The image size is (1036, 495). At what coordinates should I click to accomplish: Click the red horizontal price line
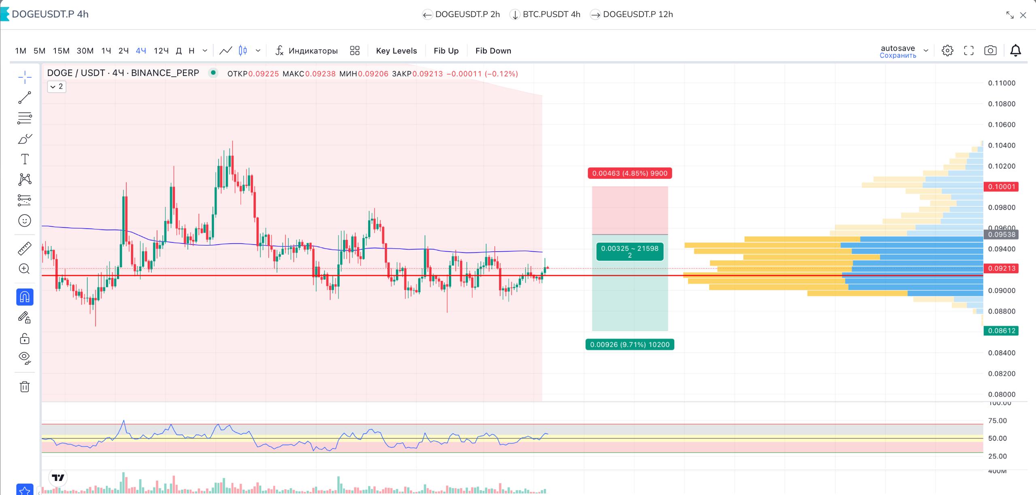[308, 275]
